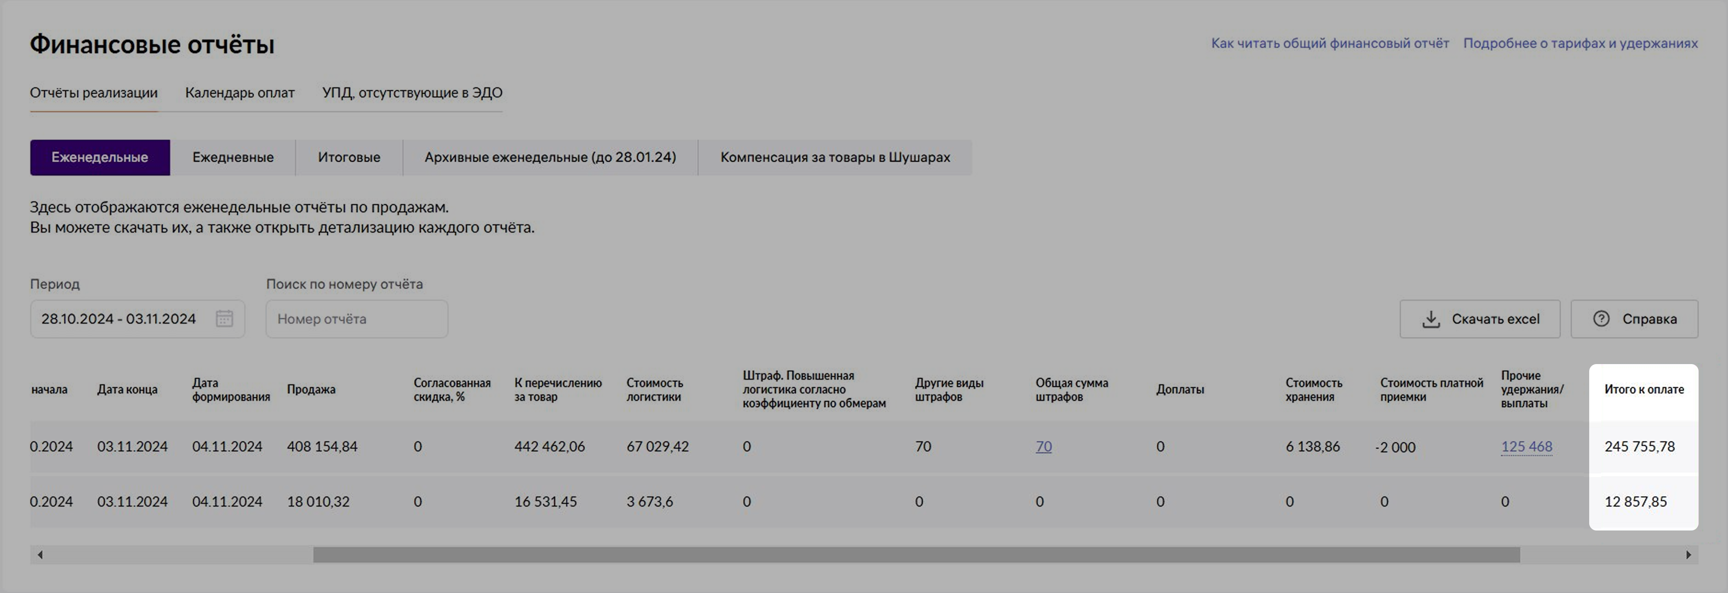Click the logistics cost 67 029,42

pyautogui.click(x=657, y=447)
